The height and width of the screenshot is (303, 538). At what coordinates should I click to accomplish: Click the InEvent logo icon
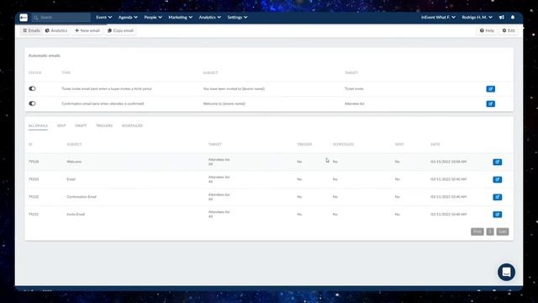click(24, 18)
